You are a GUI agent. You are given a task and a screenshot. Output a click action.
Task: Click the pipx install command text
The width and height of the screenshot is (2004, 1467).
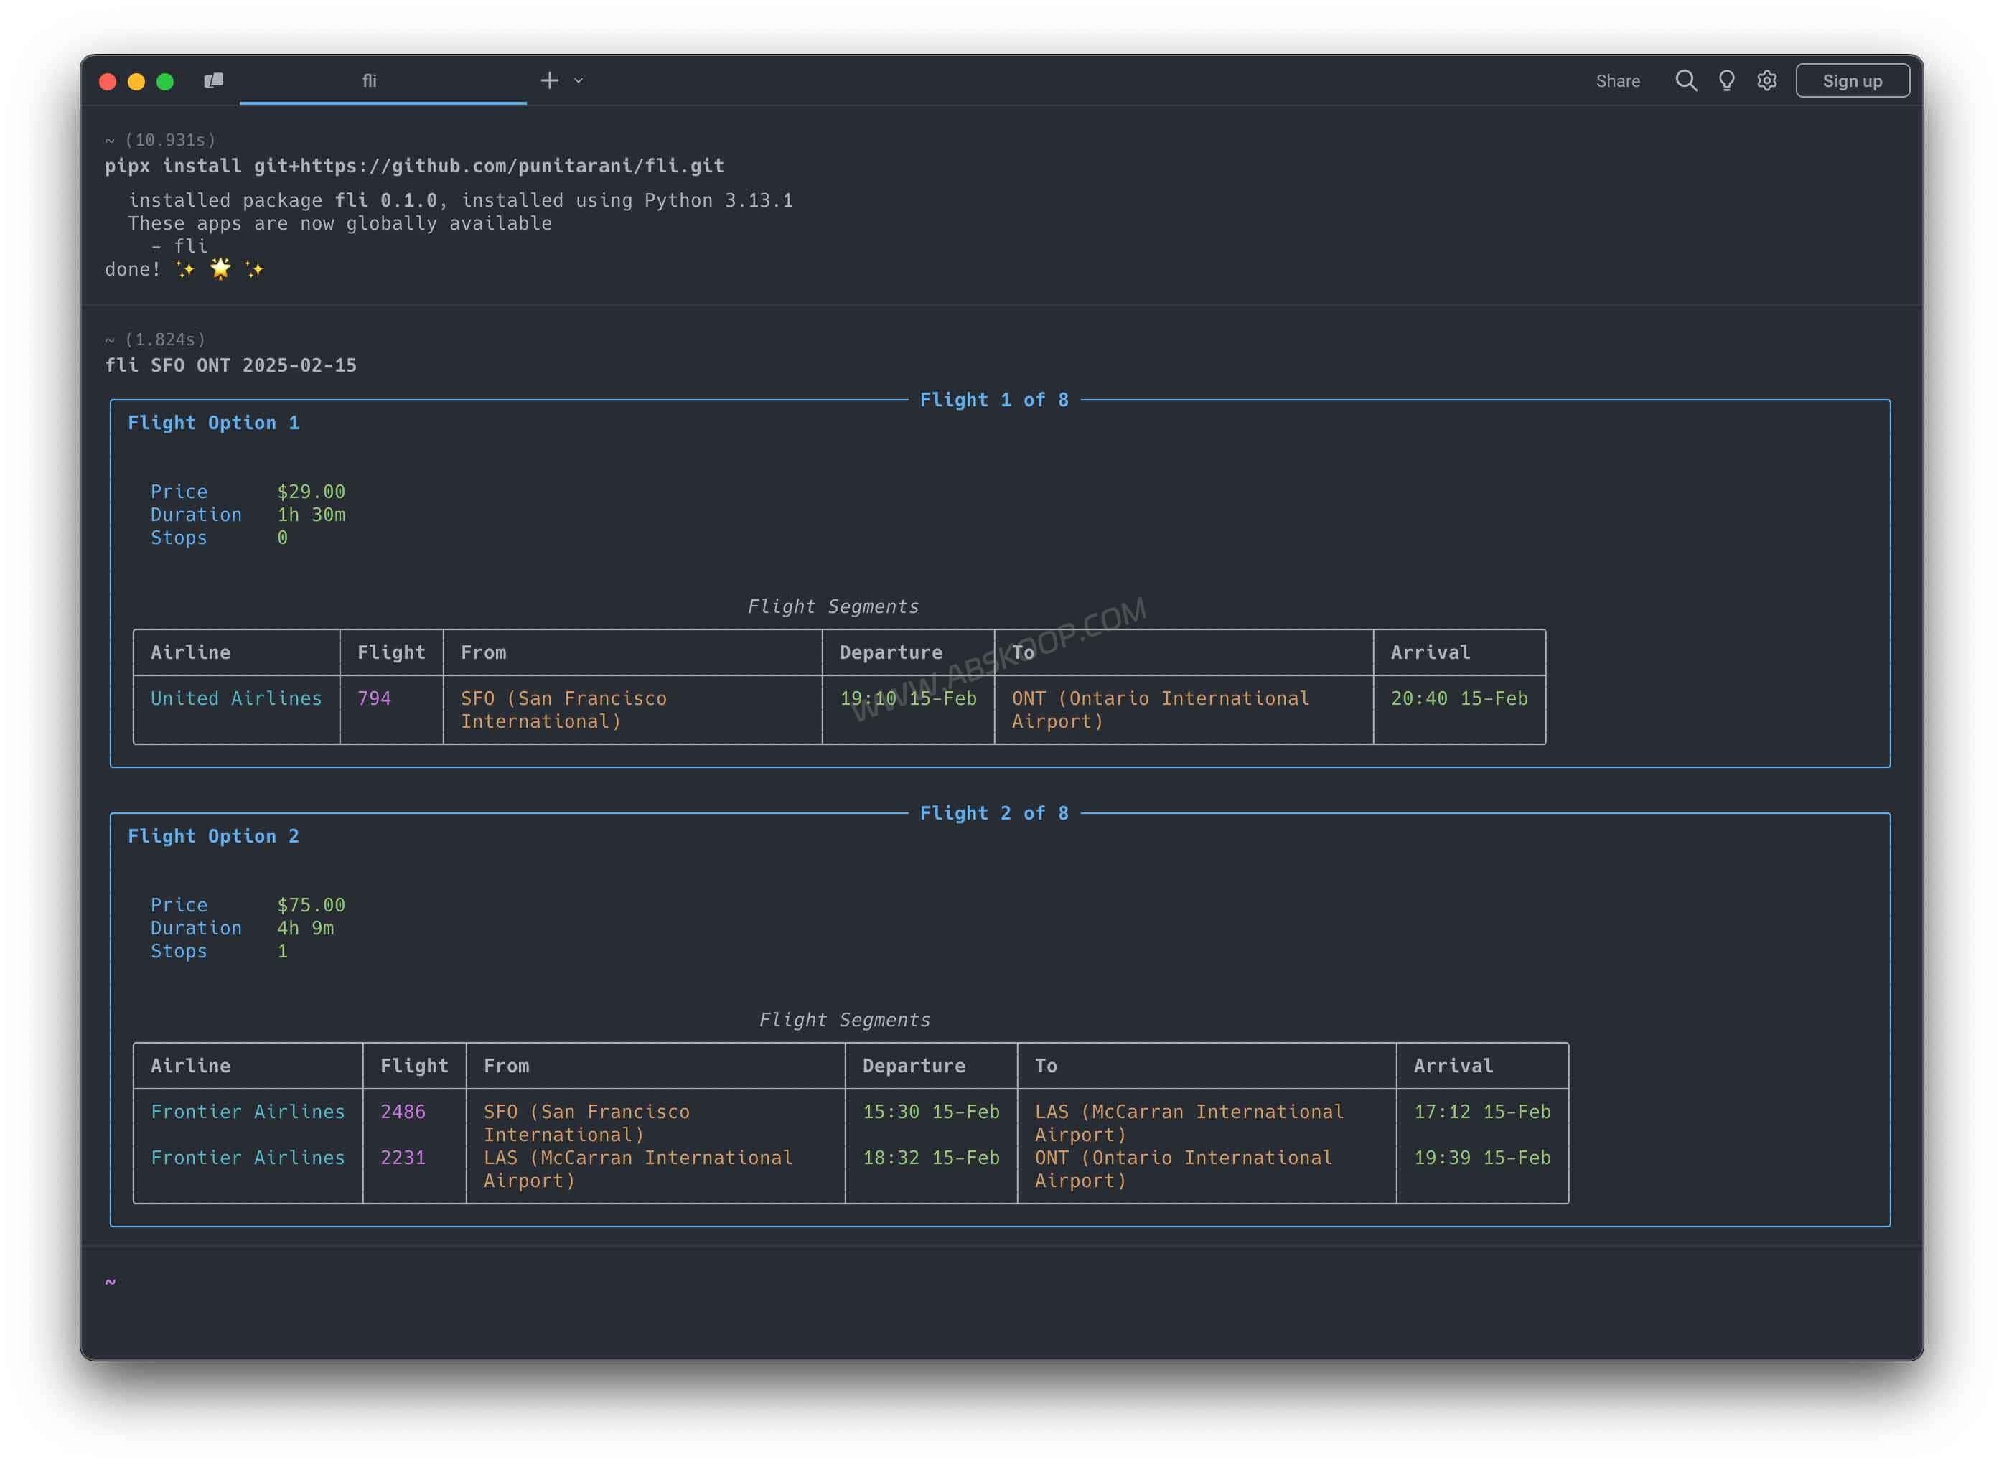point(415,166)
